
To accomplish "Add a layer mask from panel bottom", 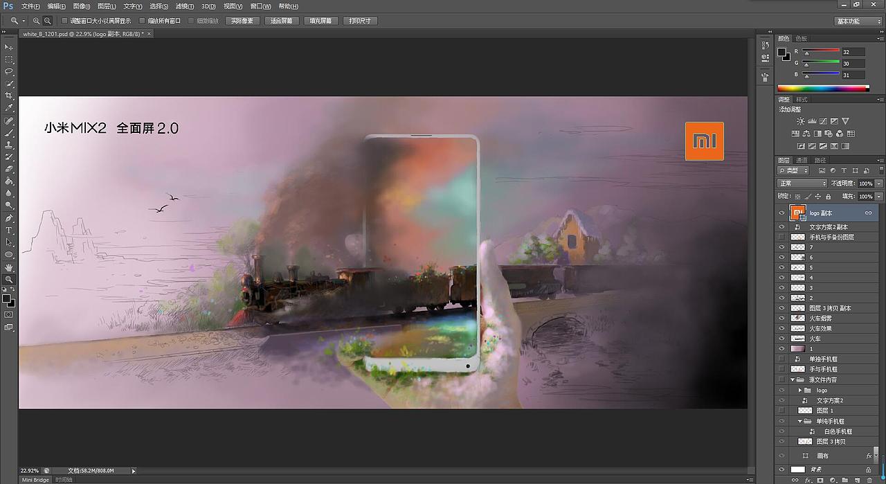I will [x=820, y=479].
